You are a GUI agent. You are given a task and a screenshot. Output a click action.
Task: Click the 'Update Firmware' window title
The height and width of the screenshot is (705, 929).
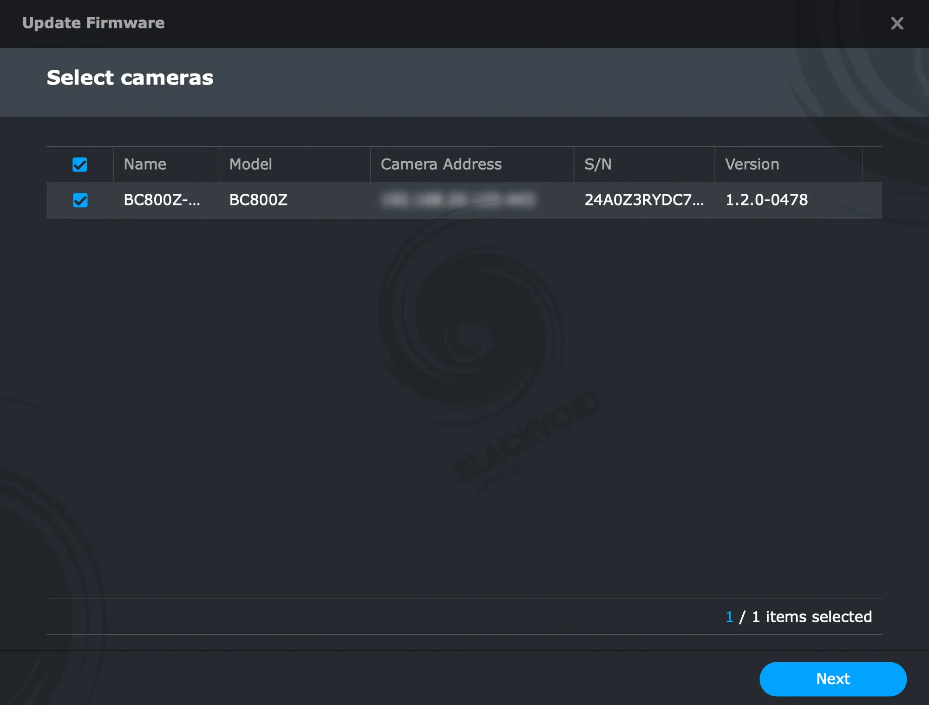(x=93, y=23)
